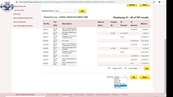173x97 pixels.
Task: Click cheque number 517883 cell
Action: (x=113, y=33)
